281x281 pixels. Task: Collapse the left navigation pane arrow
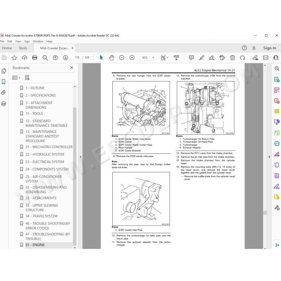click(x=80, y=157)
